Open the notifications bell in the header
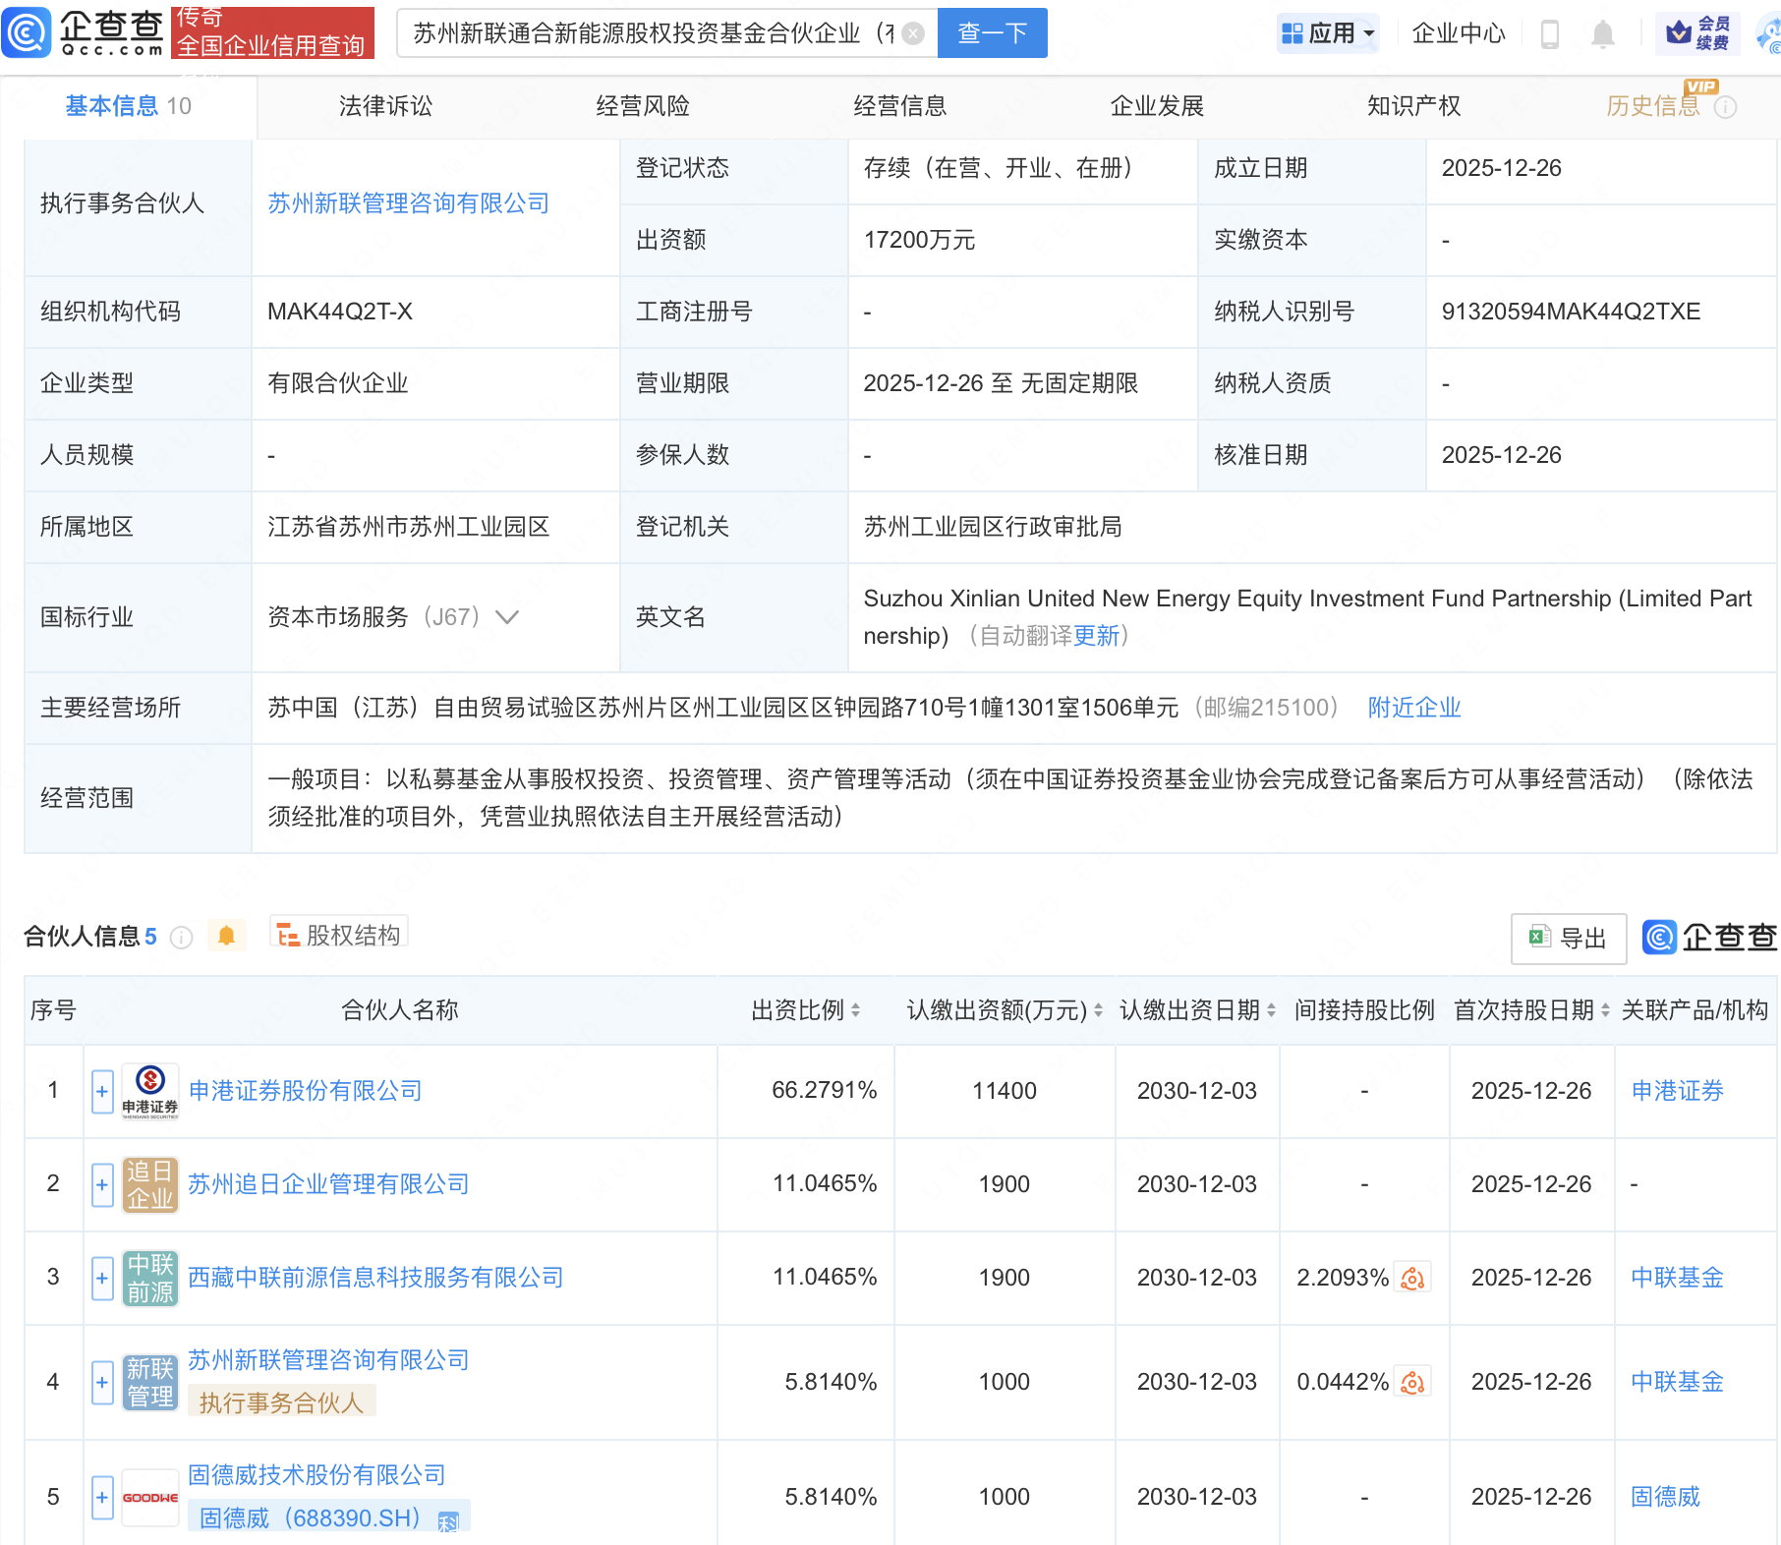Screen dimensions: 1781x1545 (1602, 34)
